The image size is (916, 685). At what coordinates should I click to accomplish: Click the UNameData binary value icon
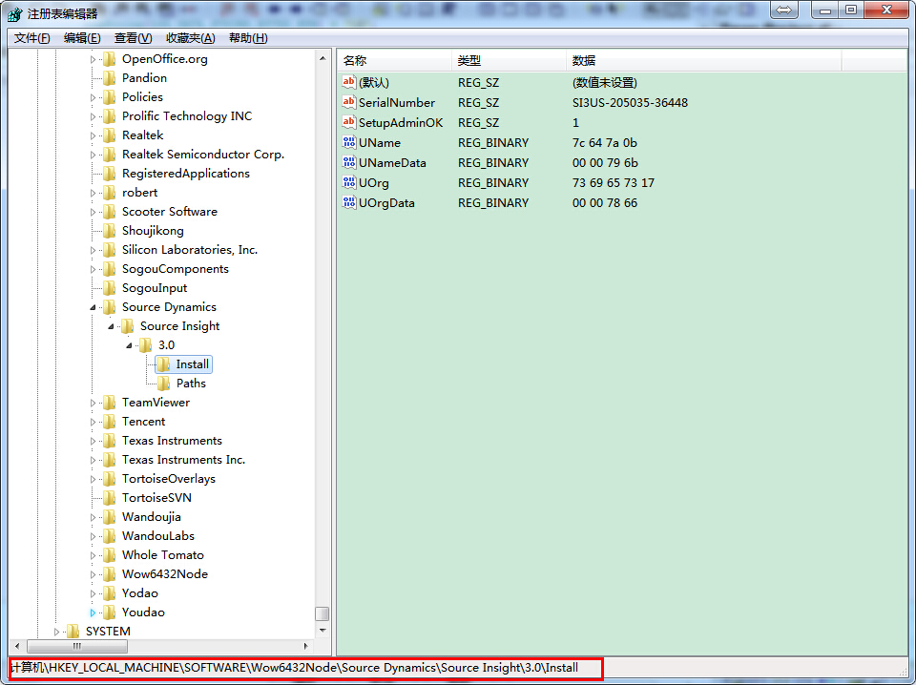coord(349,162)
